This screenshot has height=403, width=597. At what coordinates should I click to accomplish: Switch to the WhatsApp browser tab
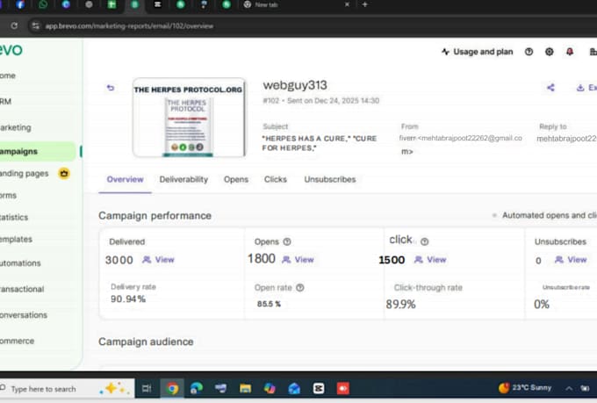[43, 4]
